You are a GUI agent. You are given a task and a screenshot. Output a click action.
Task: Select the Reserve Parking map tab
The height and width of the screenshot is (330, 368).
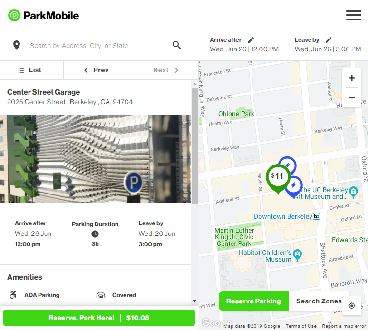click(x=253, y=301)
